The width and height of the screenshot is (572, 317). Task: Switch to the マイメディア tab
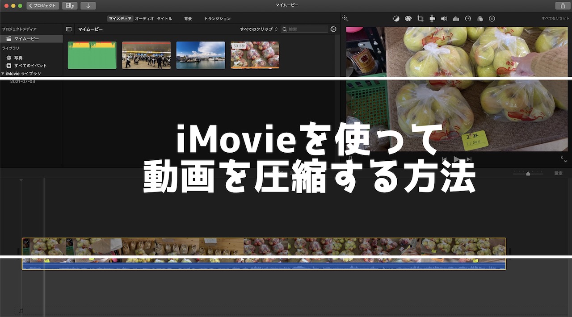(x=120, y=19)
